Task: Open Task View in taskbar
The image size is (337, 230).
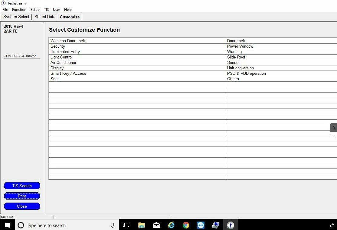Action: pyautogui.click(x=126, y=225)
